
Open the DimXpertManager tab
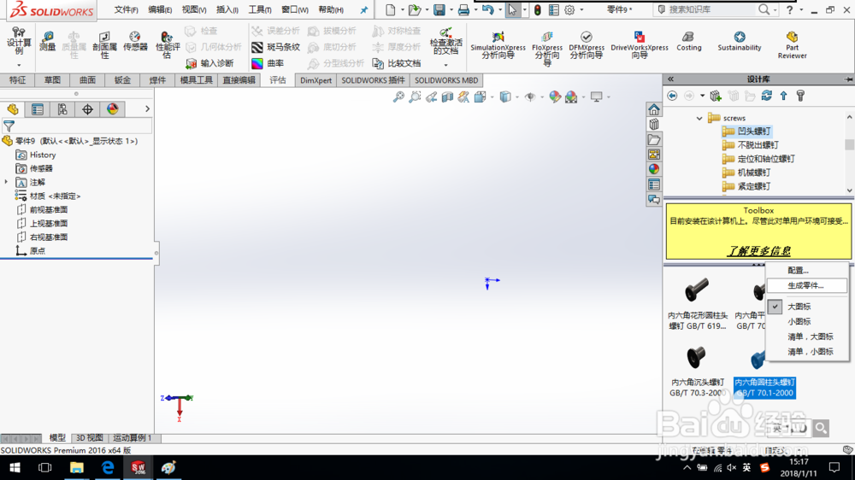point(87,109)
